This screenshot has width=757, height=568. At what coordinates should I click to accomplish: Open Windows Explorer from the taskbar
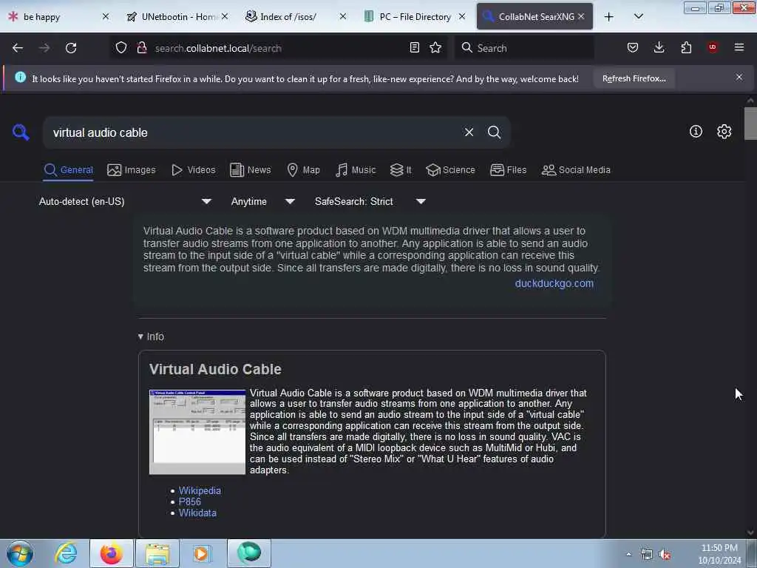click(x=157, y=553)
